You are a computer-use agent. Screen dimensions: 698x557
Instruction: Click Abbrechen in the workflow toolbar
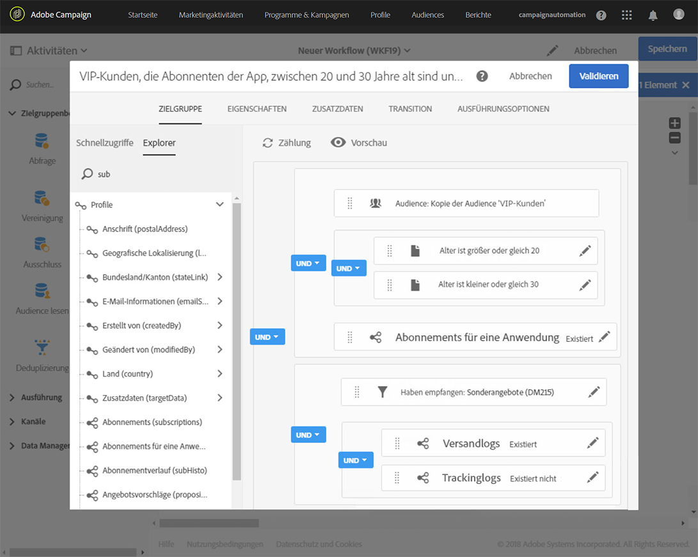coord(595,51)
